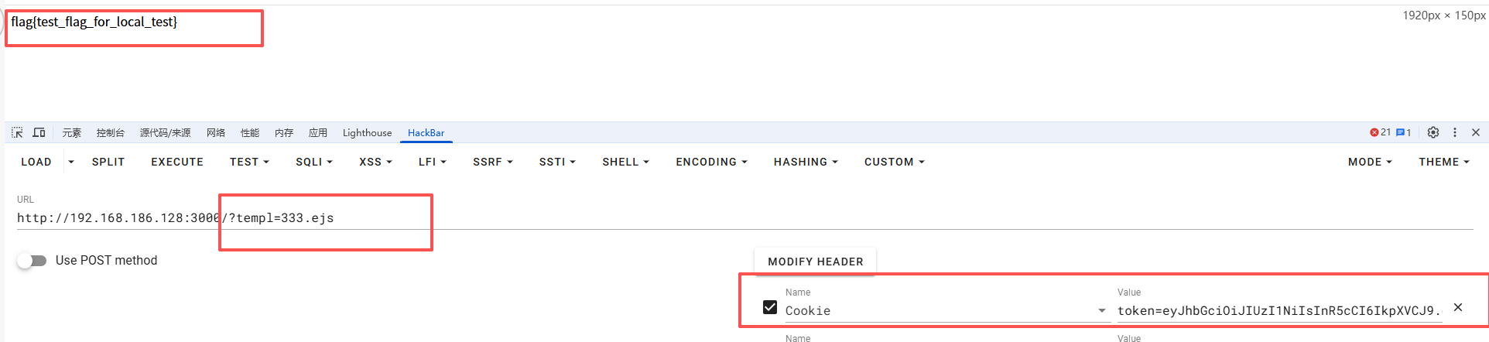Focus the URL input field
Image resolution: width=1489 pixels, height=342 pixels.
[x=744, y=218]
